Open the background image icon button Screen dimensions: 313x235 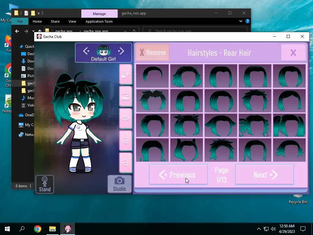[x=125, y=97]
